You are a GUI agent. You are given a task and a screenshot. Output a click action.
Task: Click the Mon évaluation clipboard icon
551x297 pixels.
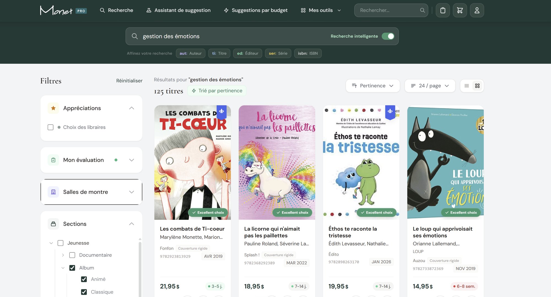pos(53,160)
